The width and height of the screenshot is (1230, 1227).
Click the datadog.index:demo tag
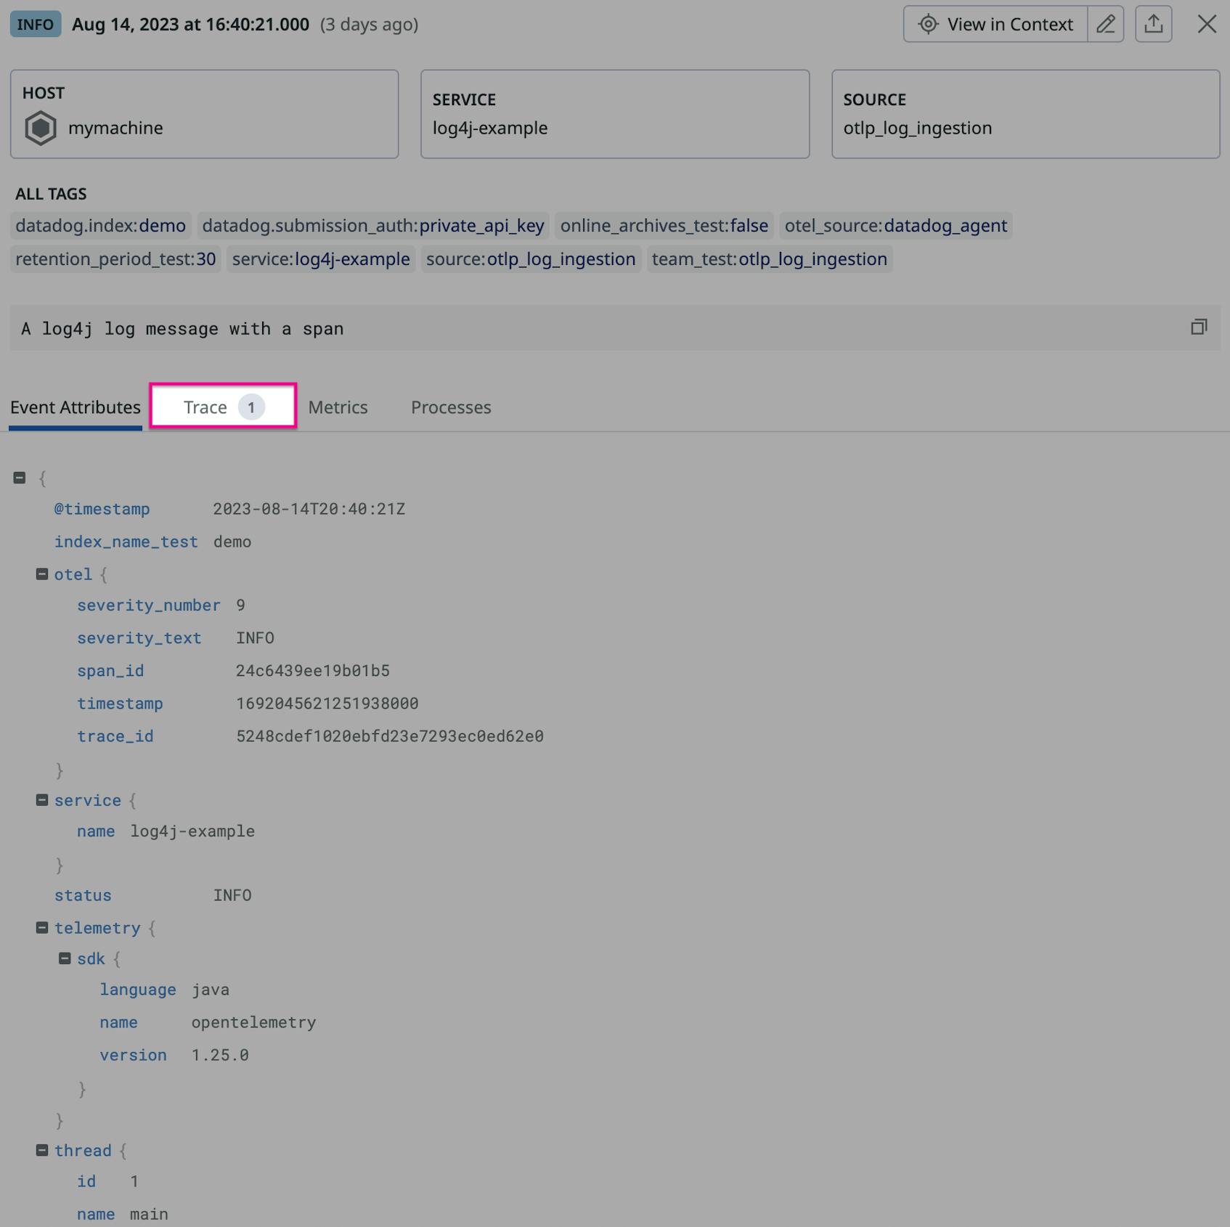pos(100,226)
